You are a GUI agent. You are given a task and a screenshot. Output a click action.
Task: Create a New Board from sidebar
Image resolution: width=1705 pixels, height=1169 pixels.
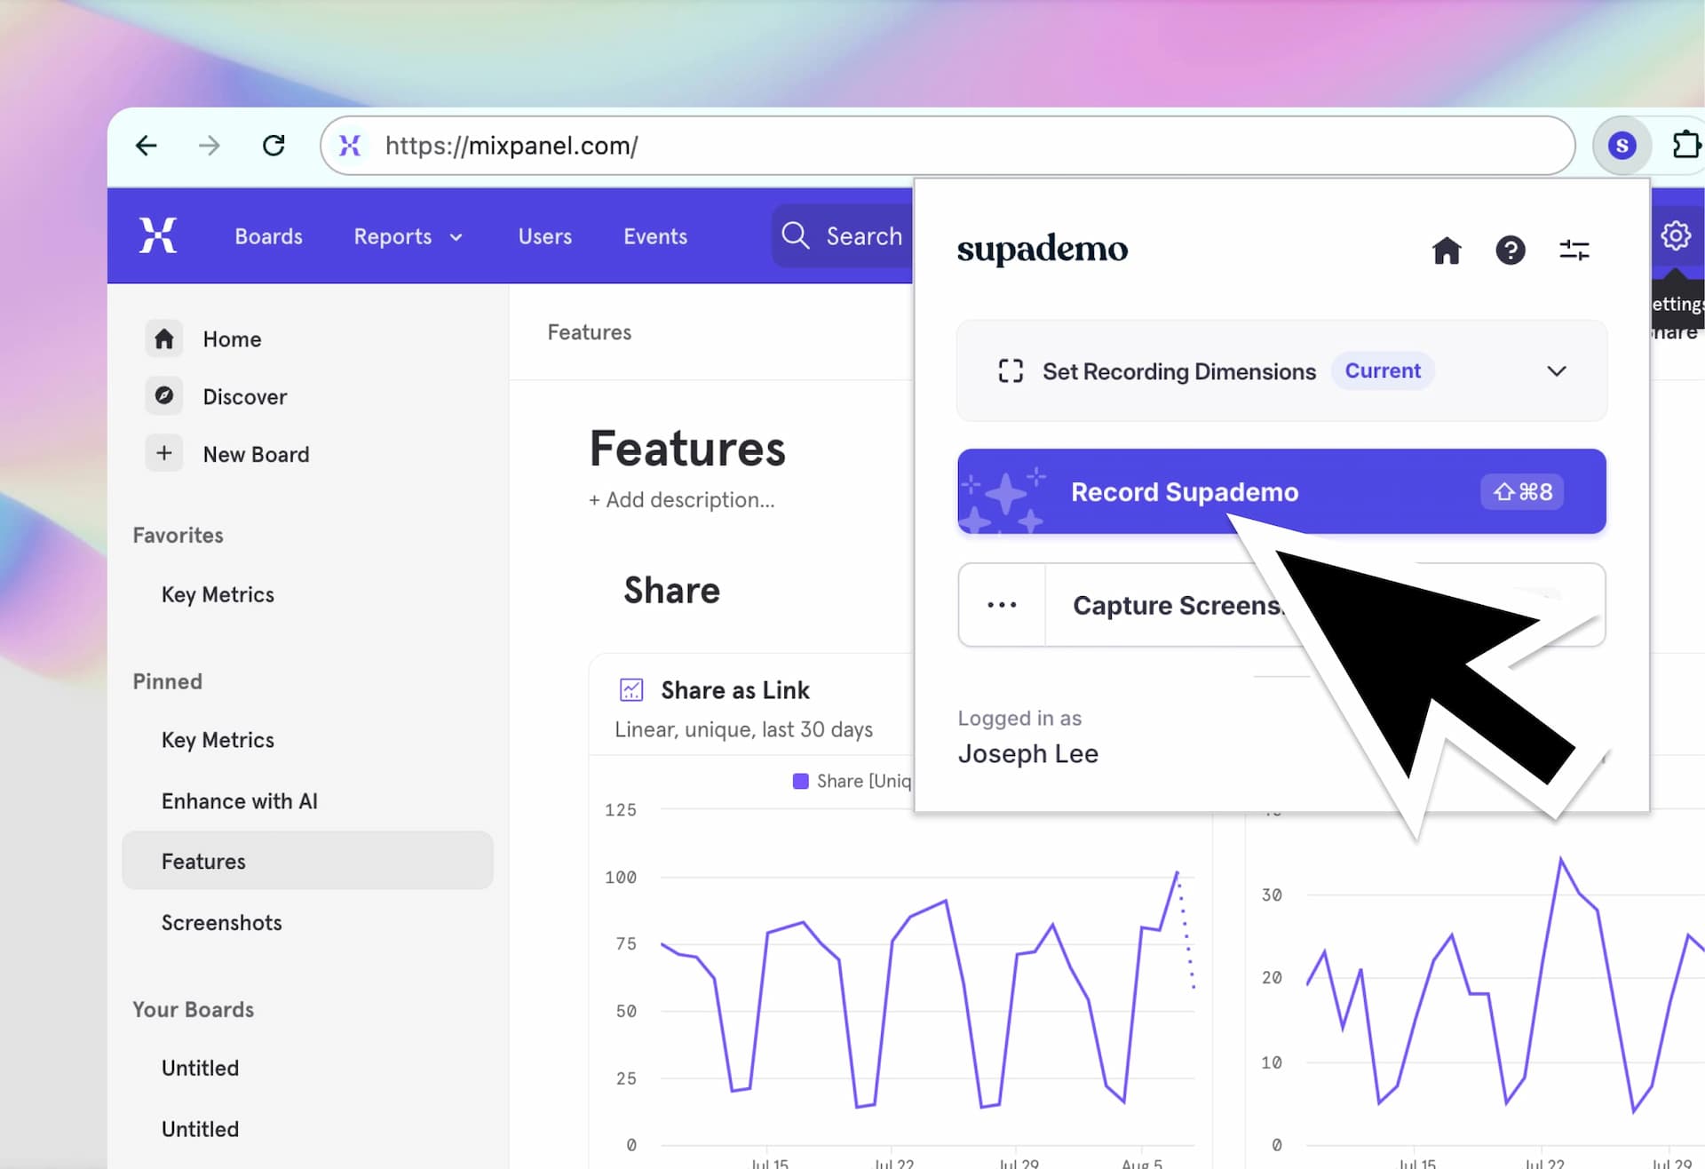coord(256,455)
